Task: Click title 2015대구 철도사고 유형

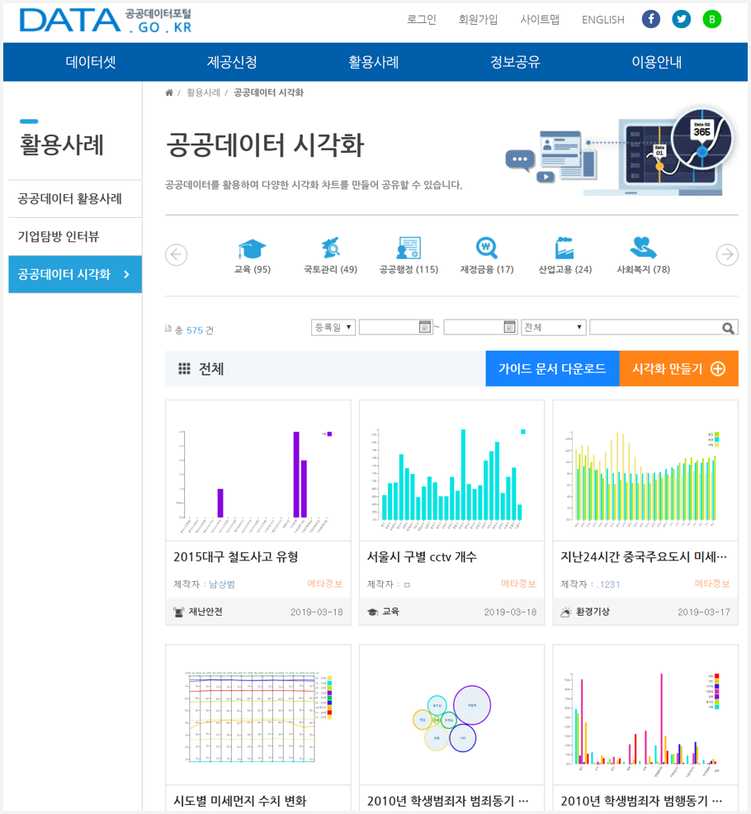Action: click(x=236, y=557)
